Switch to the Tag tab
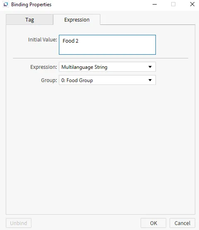 pos(29,19)
